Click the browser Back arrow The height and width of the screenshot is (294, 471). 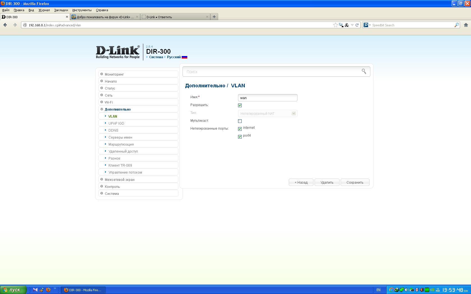[x=5, y=25]
